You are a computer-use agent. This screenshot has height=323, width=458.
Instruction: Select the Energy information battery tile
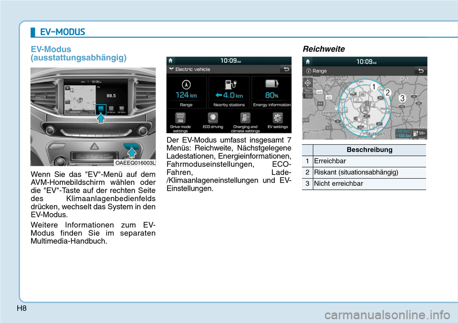tap(271, 93)
